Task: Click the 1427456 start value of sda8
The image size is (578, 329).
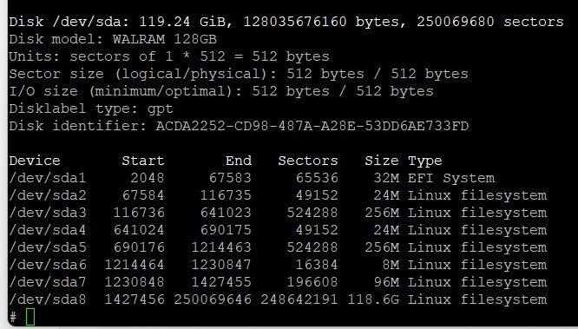Action: 135,299
